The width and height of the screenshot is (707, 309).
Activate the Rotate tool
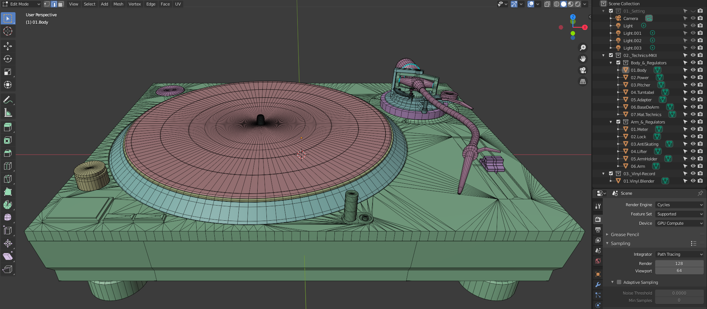[8, 59]
